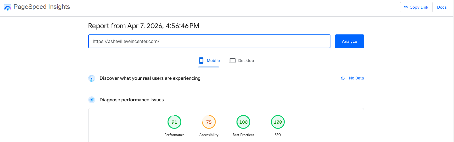Click the Diagnose performance issues icon
Viewport: 454px width, 142px height.
(x=92, y=100)
